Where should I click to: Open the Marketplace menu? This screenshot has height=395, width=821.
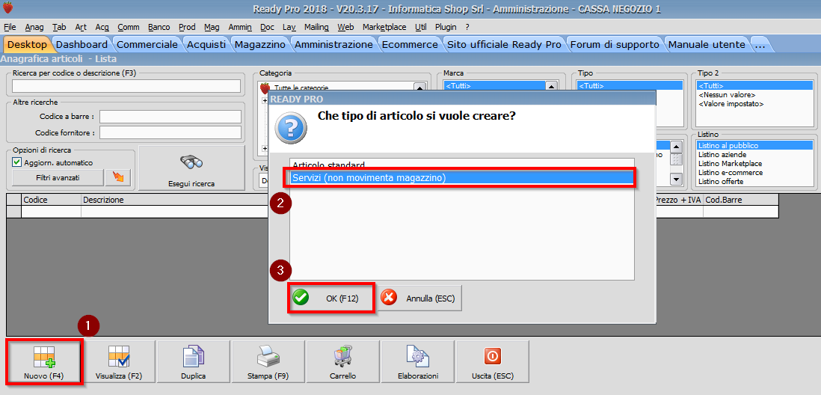pyautogui.click(x=384, y=27)
